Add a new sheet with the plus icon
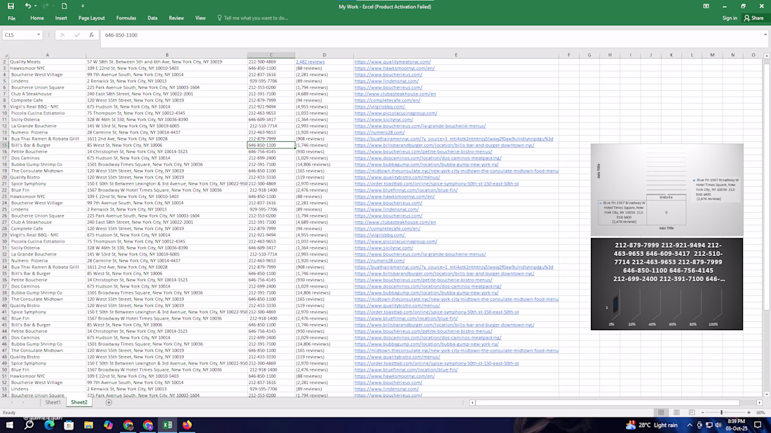771x433 pixels. (109, 402)
